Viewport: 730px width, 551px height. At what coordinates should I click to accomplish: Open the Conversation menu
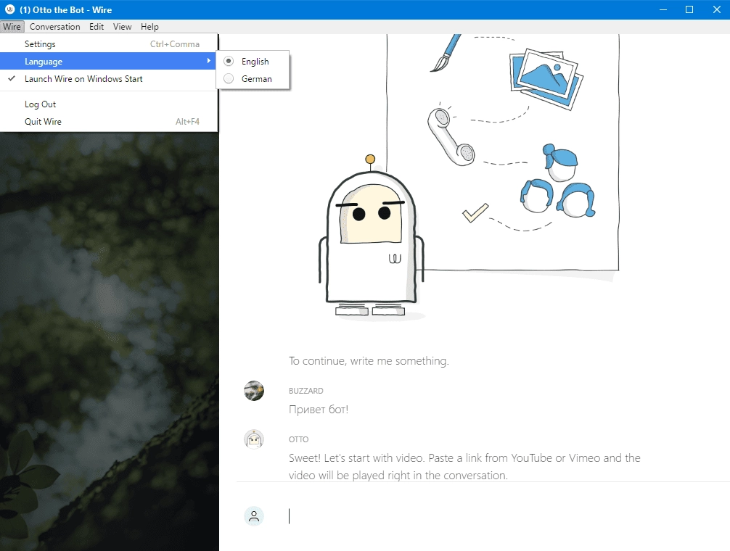pos(55,27)
